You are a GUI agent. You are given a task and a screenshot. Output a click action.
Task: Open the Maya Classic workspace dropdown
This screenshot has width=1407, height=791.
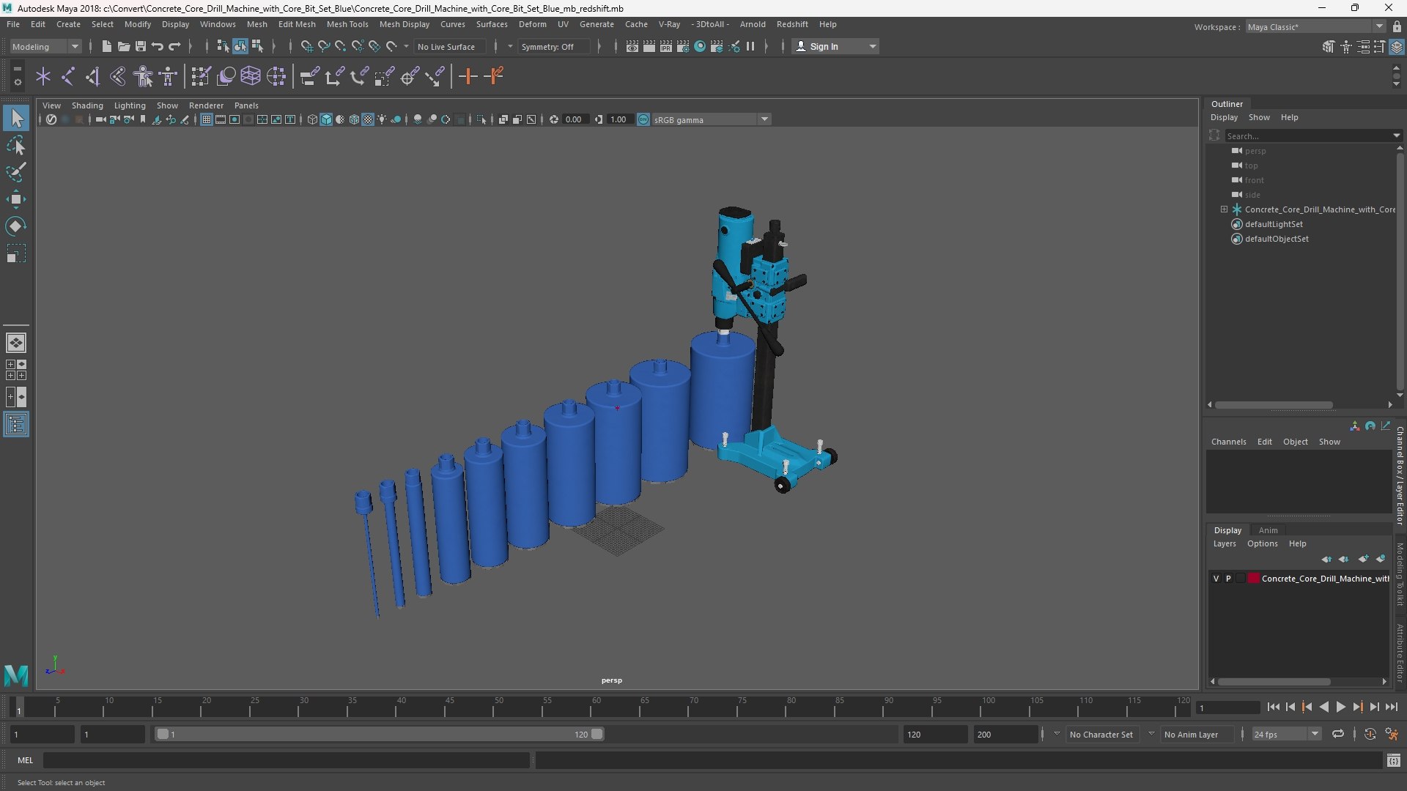(1315, 27)
